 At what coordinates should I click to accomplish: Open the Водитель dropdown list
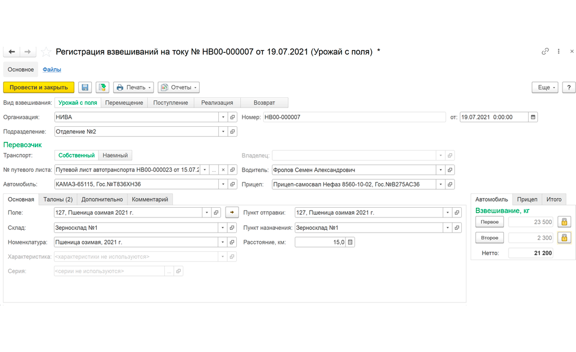click(440, 170)
